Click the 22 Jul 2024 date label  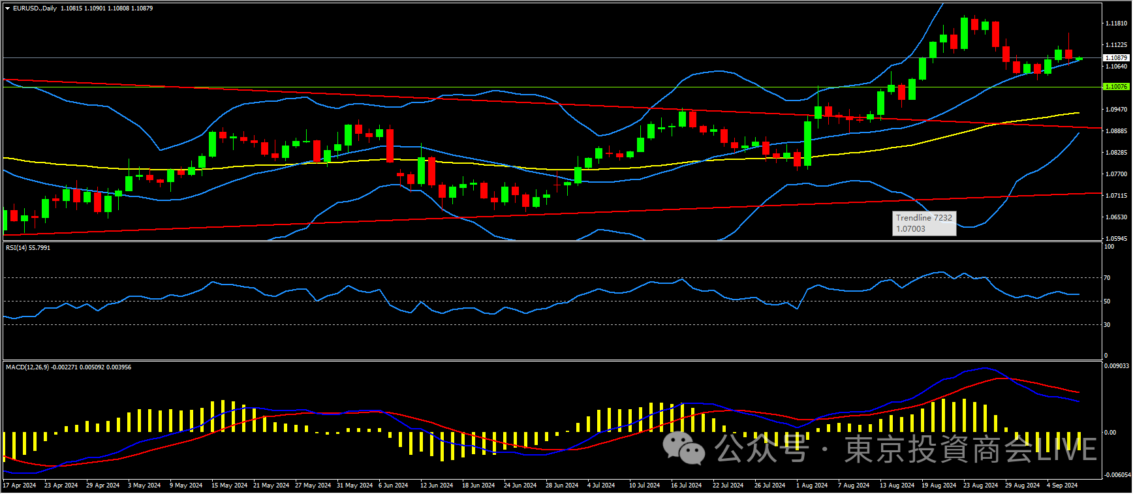(728, 486)
